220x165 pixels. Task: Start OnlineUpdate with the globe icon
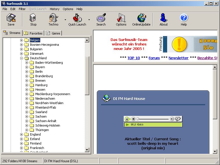point(141,18)
